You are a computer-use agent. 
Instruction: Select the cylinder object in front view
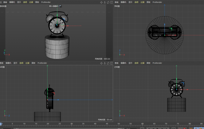[x=177, y=105]
